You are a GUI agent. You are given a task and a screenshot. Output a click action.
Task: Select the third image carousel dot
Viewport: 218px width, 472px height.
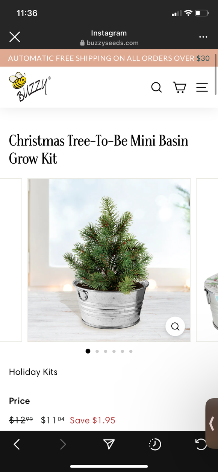[106, 351]
